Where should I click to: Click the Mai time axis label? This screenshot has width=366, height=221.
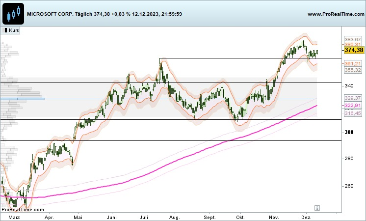click(x=78, y=218)
